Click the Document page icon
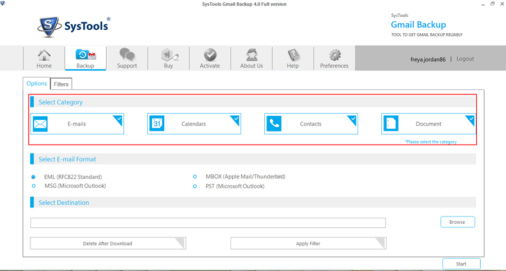 point(391,124)
